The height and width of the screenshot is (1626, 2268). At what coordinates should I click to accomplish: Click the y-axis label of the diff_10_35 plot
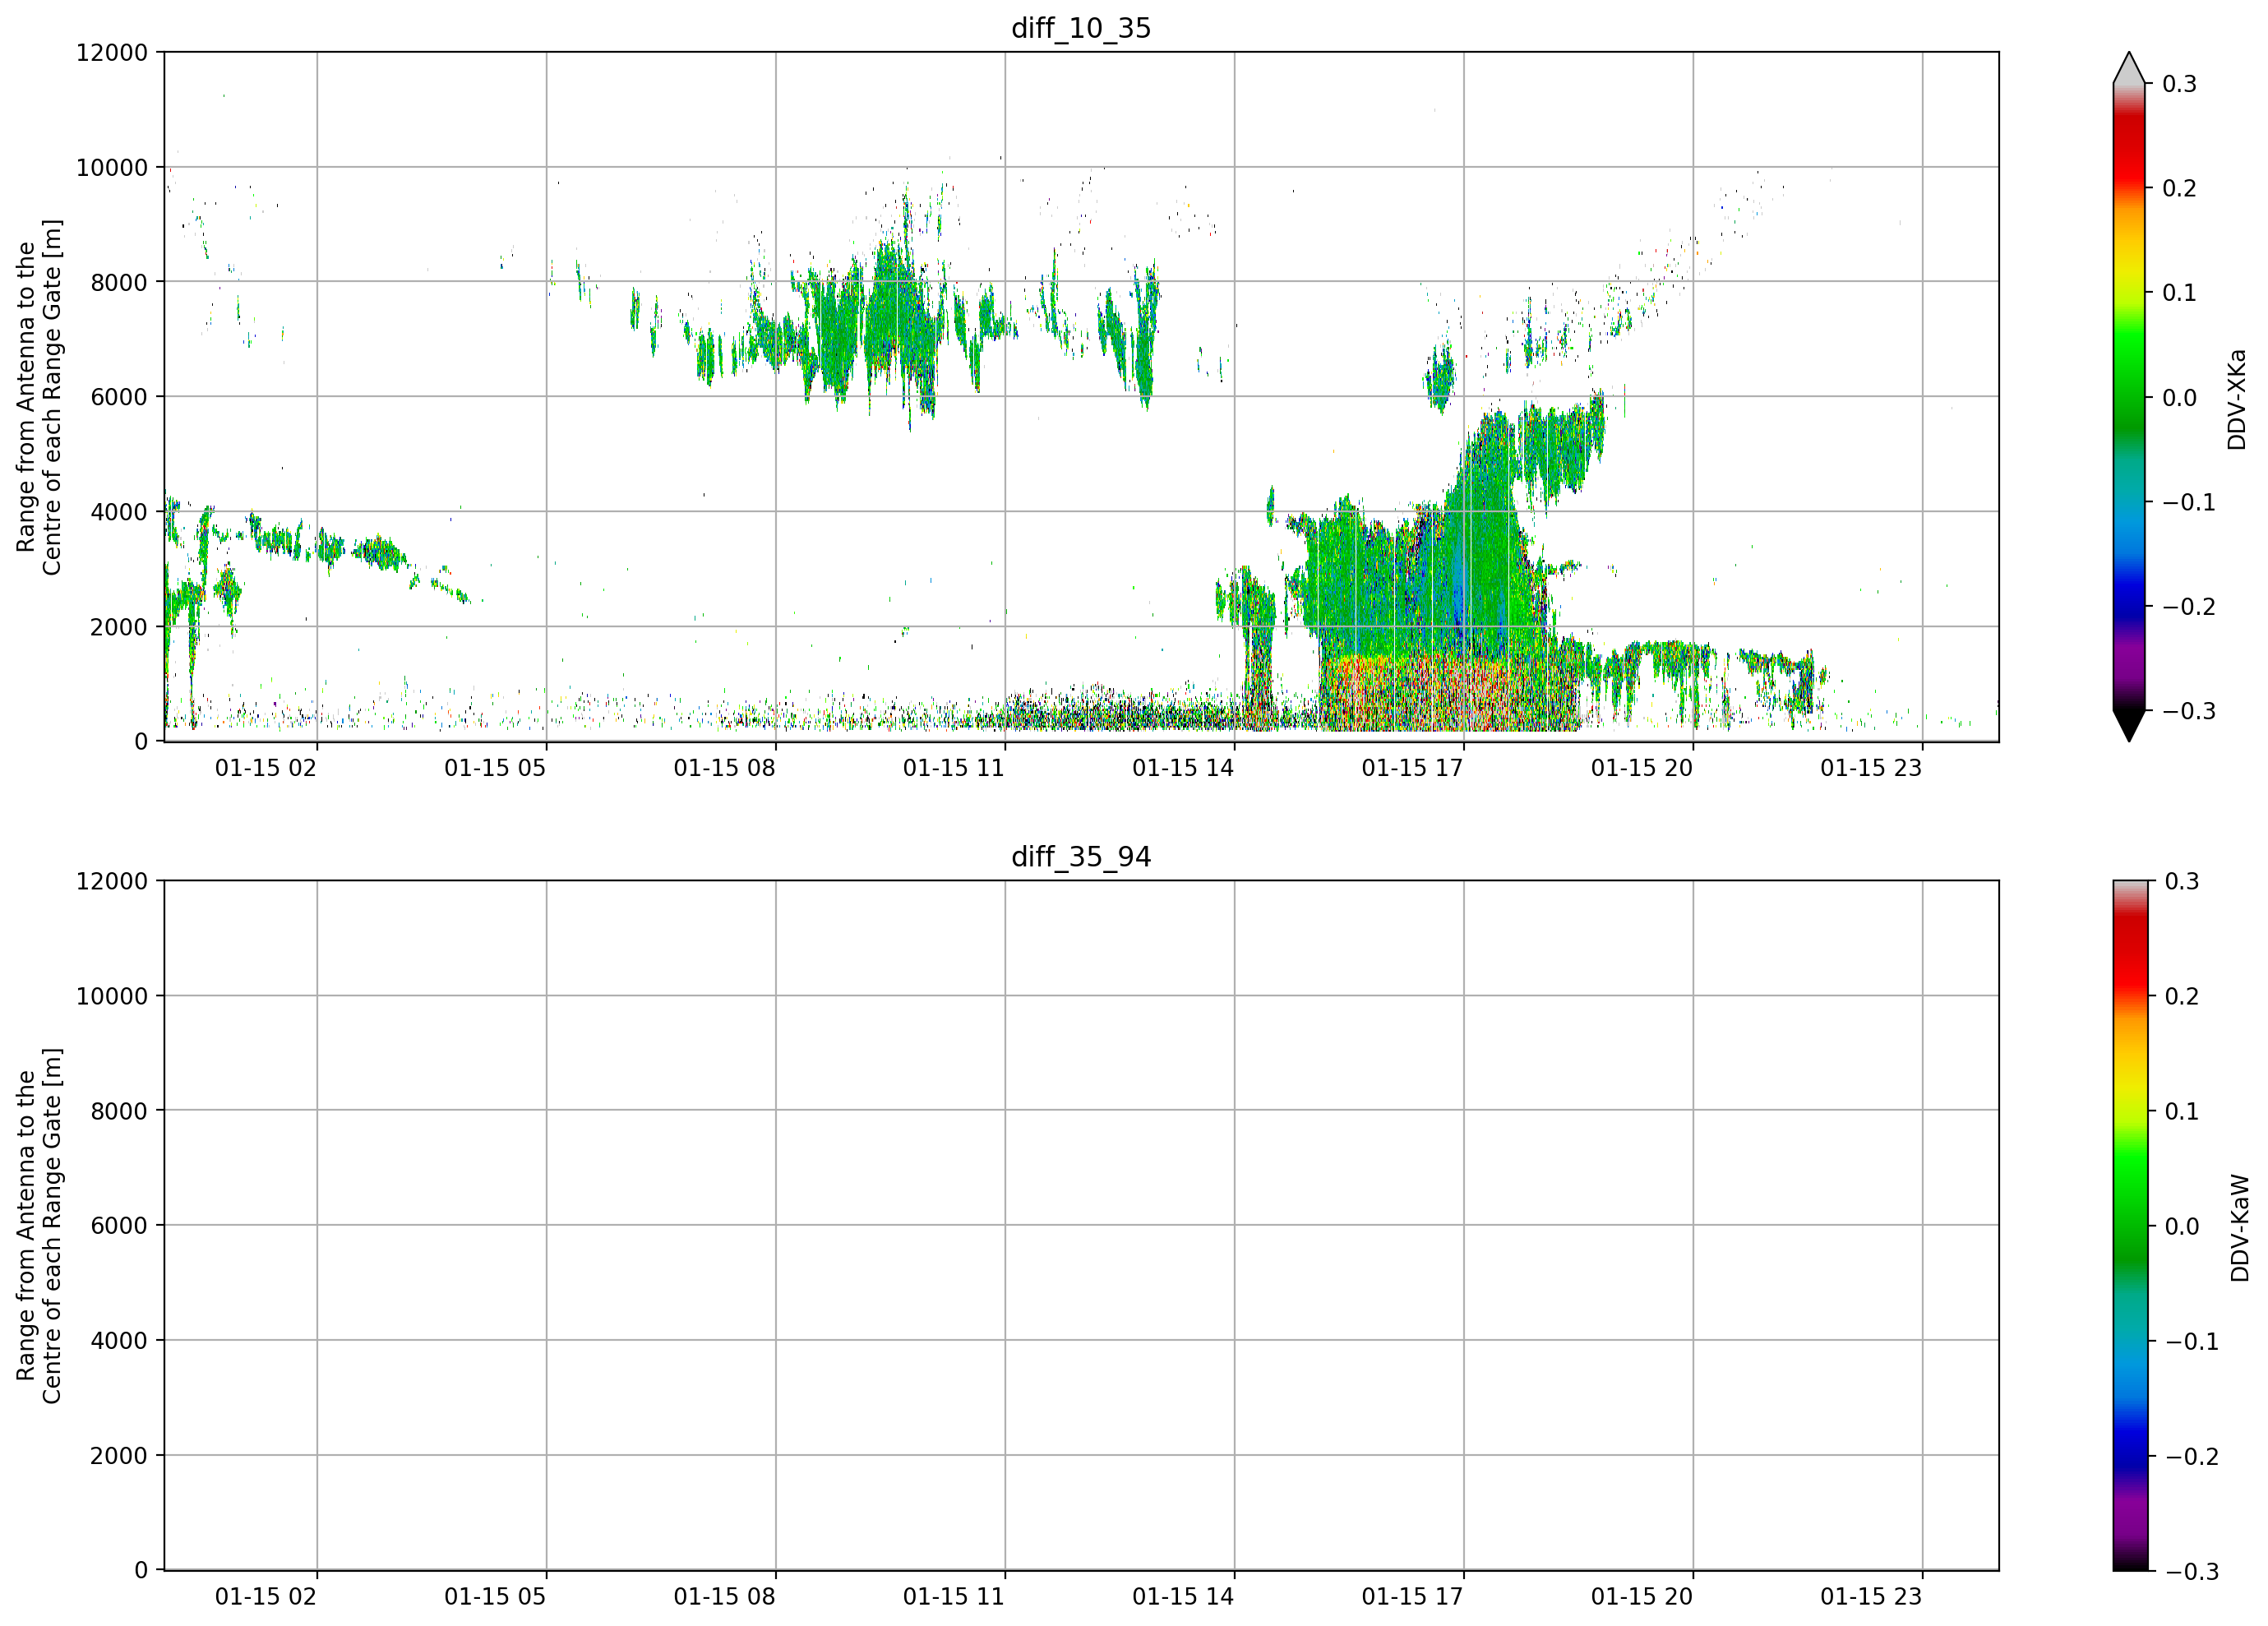pos(39,397)
